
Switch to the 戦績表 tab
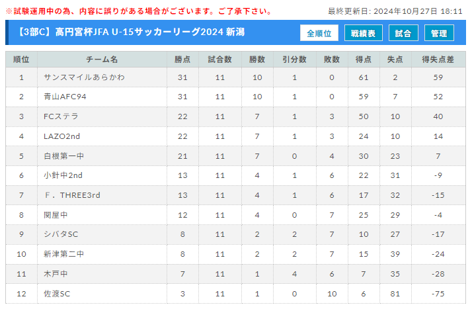pos(364,33)
